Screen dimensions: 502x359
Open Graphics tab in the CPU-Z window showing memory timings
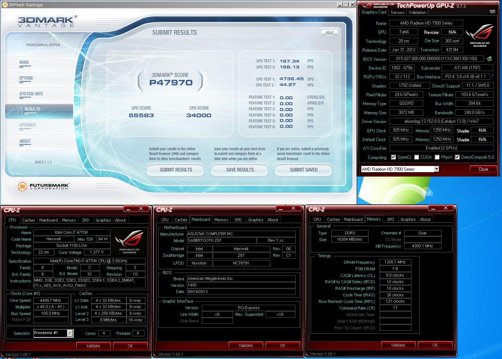408,219
